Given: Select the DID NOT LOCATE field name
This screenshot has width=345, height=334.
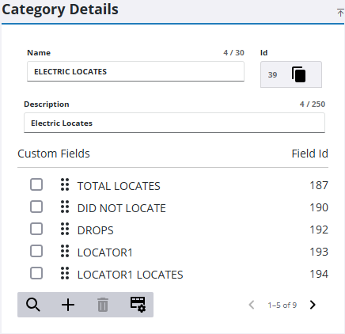Looking at the screenshot, I should [x=122, y=208].
